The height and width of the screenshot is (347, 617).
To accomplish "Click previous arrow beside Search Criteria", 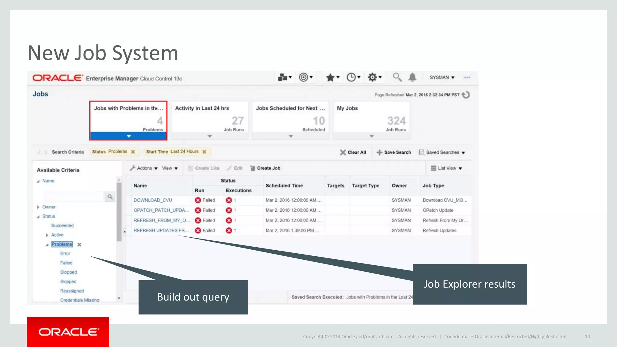I will coord(39,152).
